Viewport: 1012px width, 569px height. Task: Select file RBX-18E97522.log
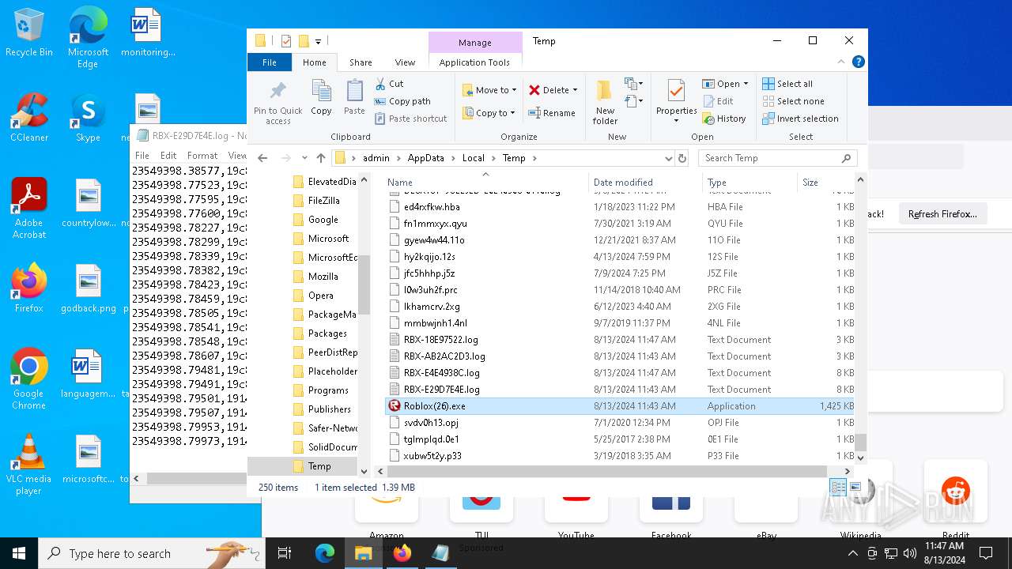pyautogui.click(x=621, y=340)
